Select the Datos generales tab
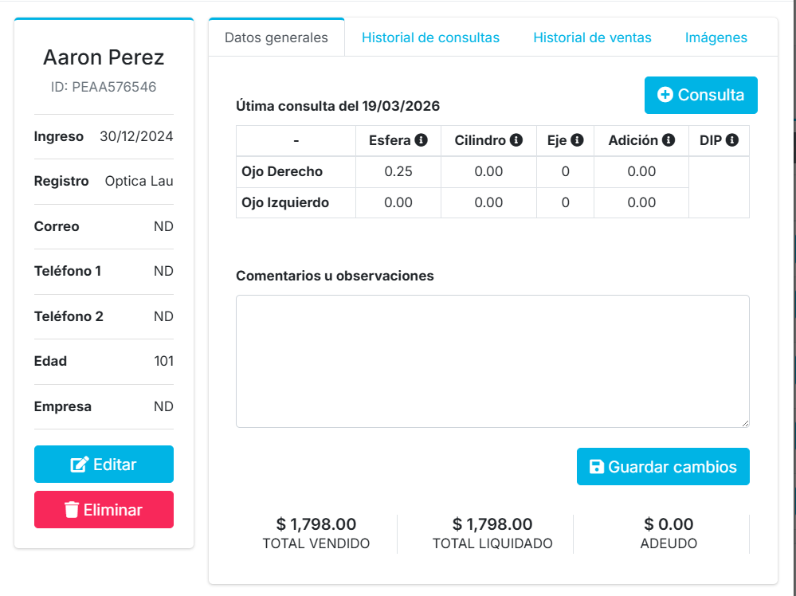This screenshot has height=596, width=796. pyautogui.click(x=276, y=37)
